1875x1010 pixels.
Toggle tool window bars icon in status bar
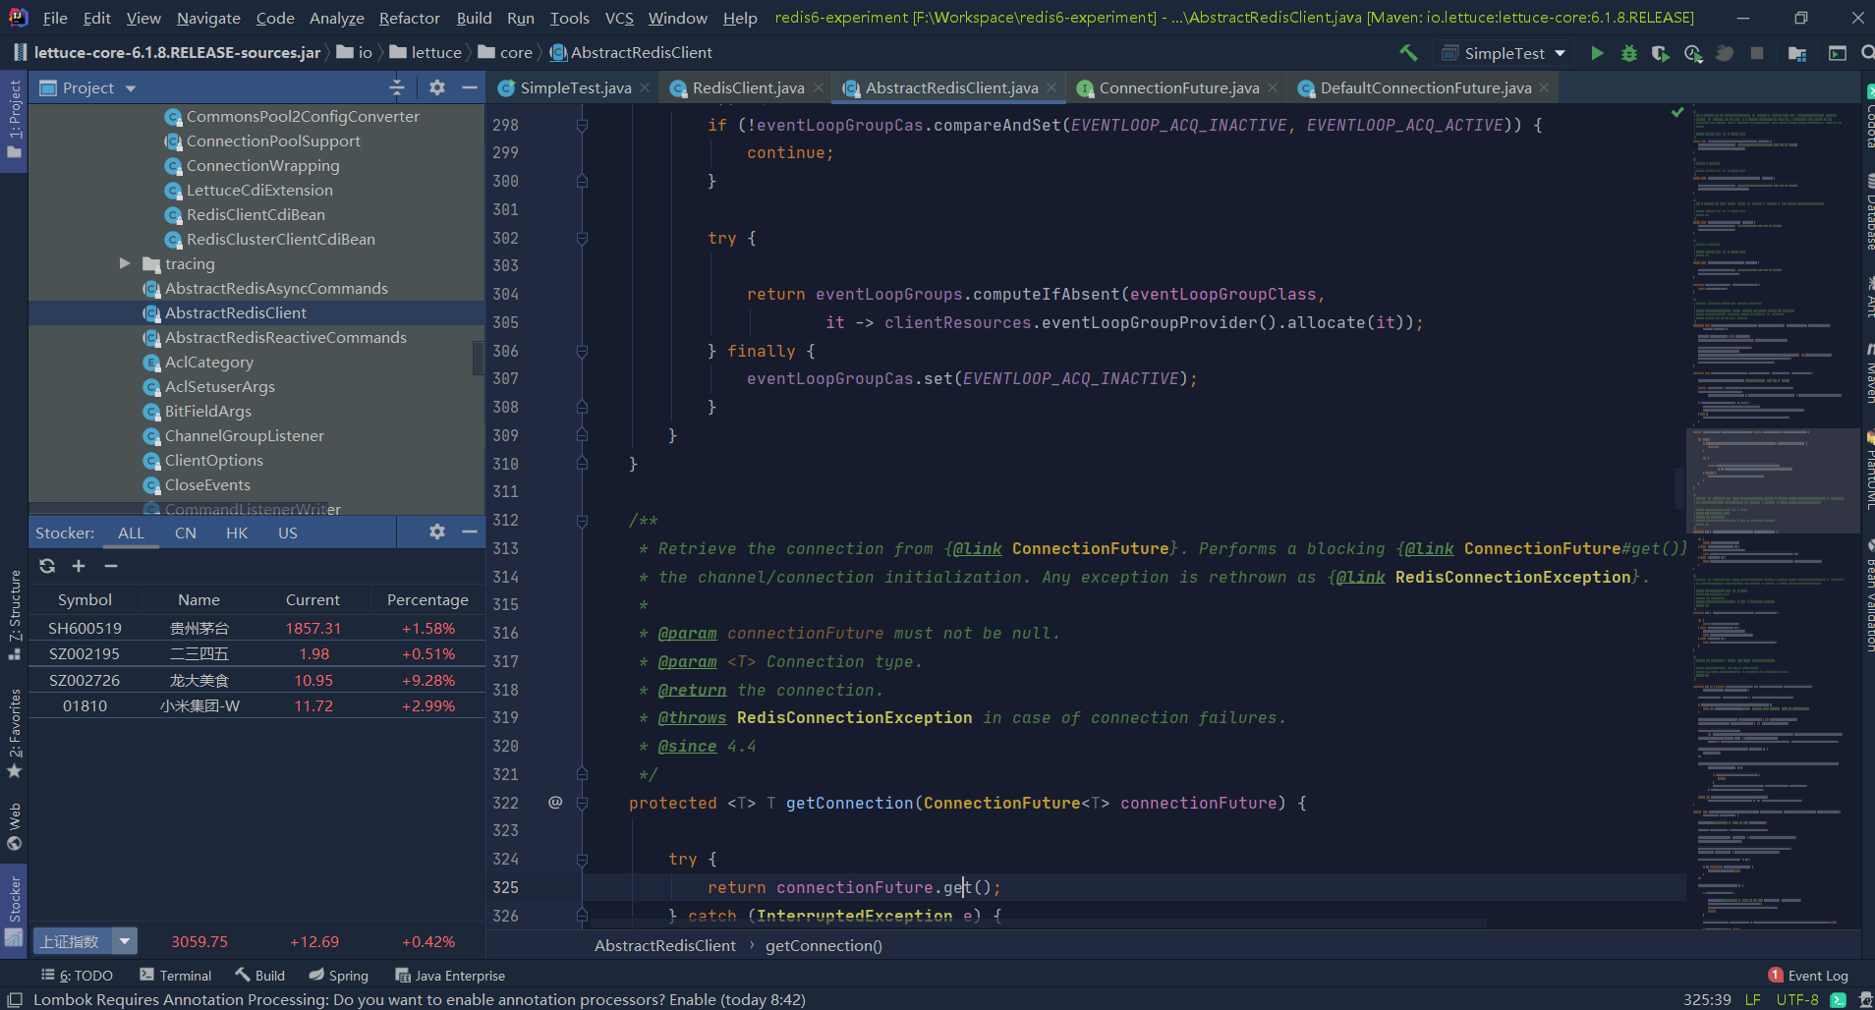[15, 999]
